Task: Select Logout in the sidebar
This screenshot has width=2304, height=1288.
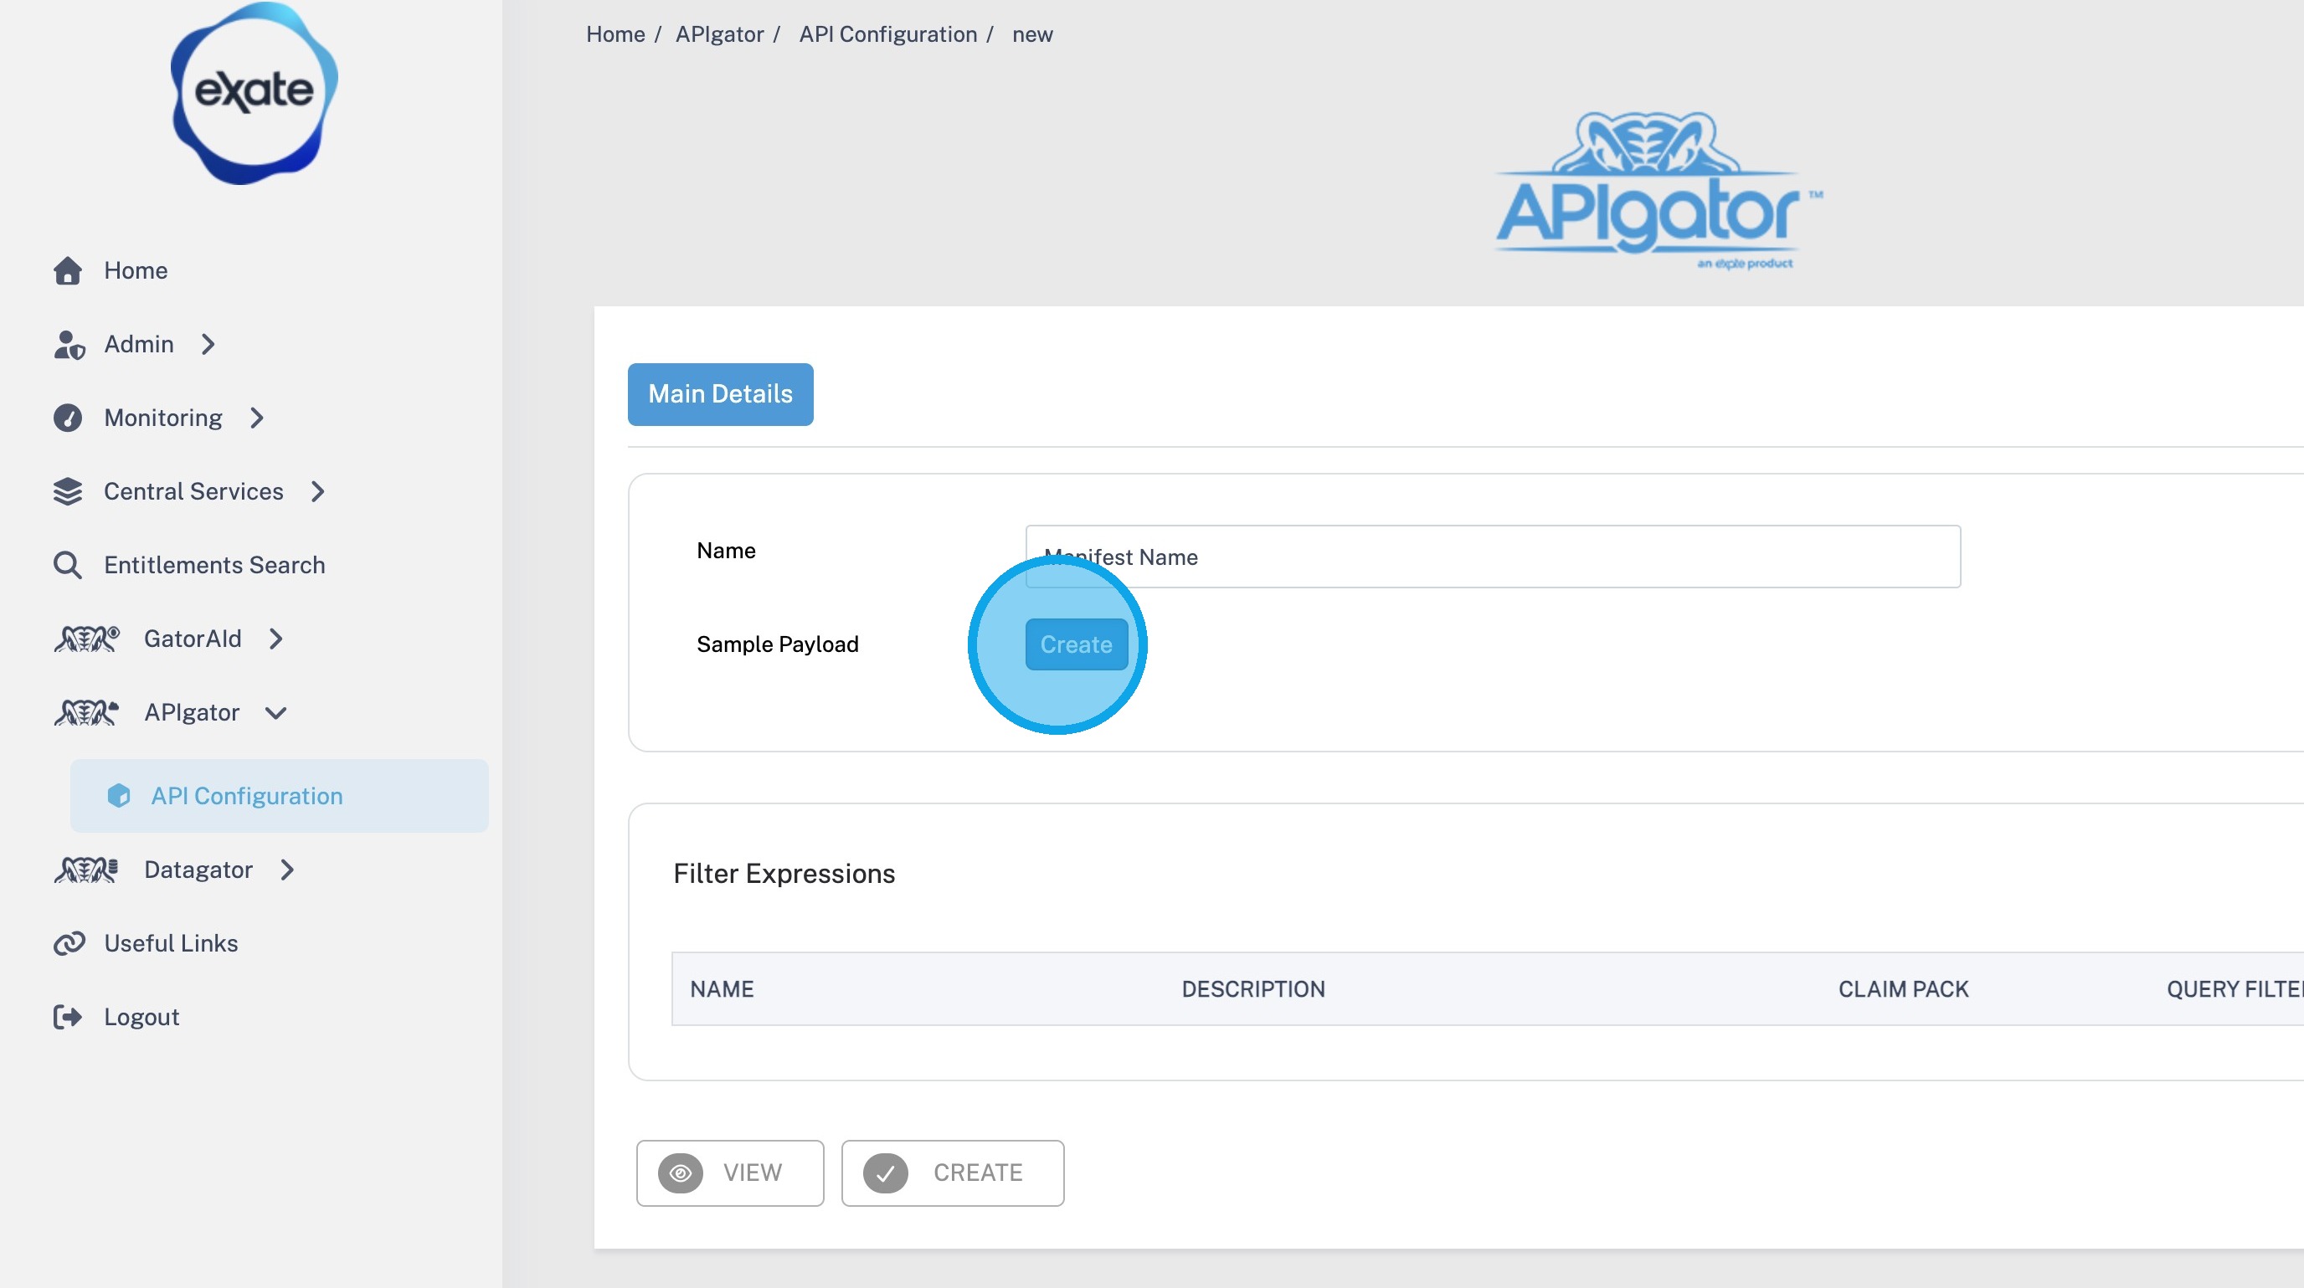Action: coord(141,1017)
